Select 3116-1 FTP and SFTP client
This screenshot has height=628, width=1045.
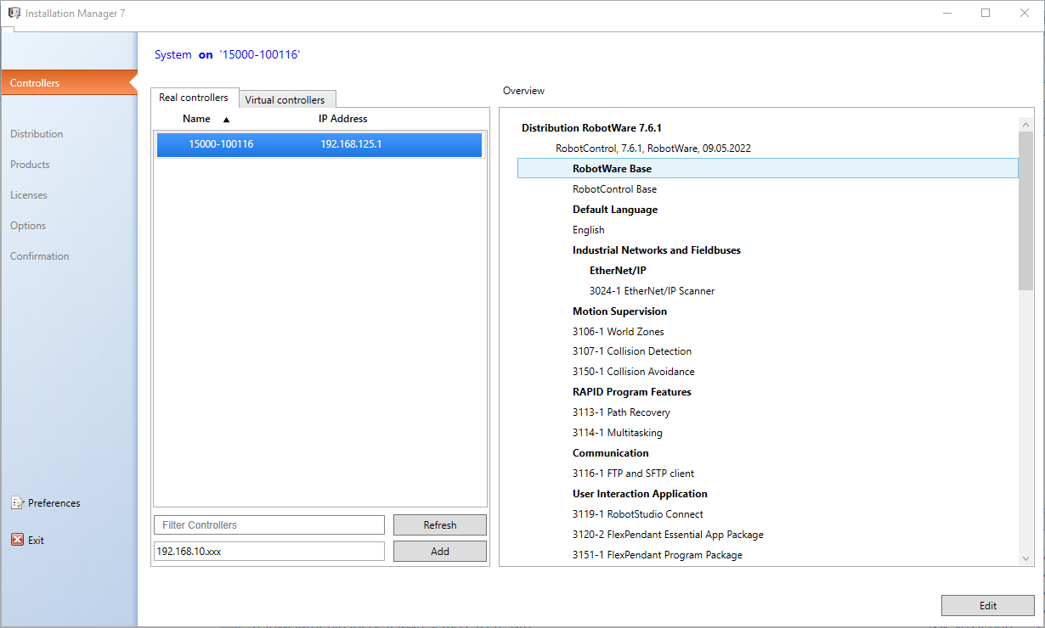tap(634, 474)
